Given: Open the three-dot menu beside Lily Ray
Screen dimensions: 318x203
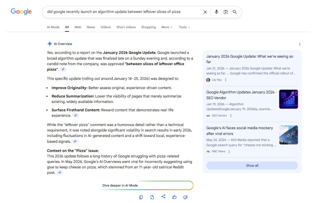Looking at the screenshot, I should (226, 80).
